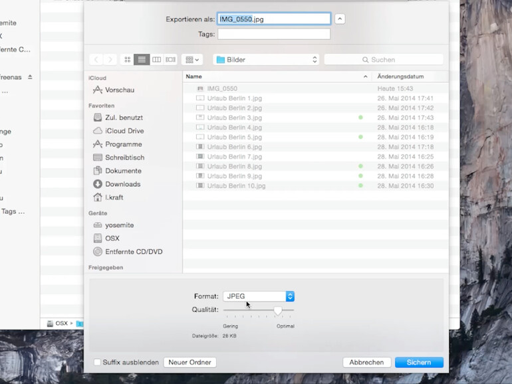512x384 pixels.
Task: Open iCloud Drive in sidebar
Action: [124, 131]
